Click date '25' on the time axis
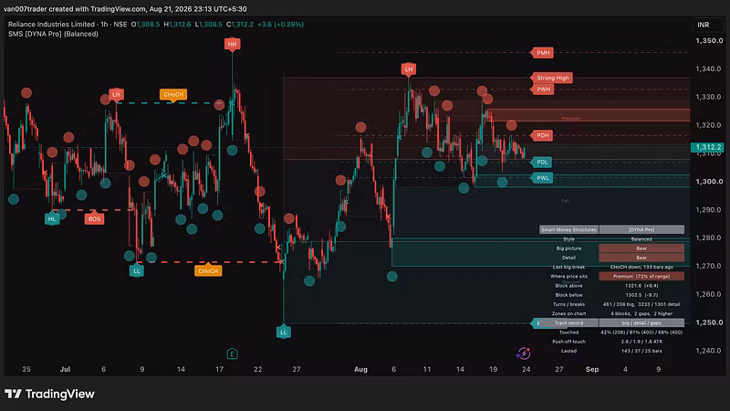The width and height of the screenshot is (730, 411). click(26, 370)
